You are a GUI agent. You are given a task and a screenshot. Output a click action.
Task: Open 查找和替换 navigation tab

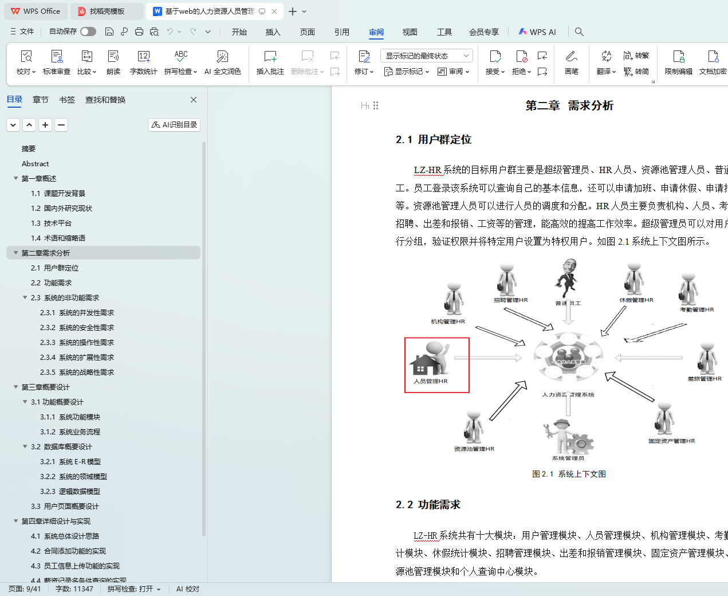tap(105, 100)
